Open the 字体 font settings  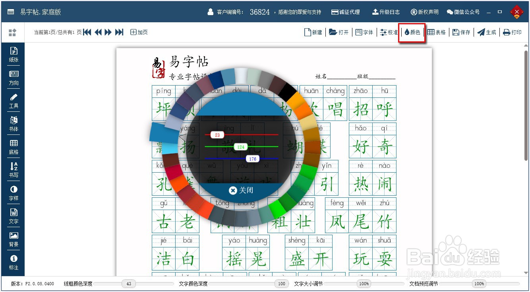364,32
